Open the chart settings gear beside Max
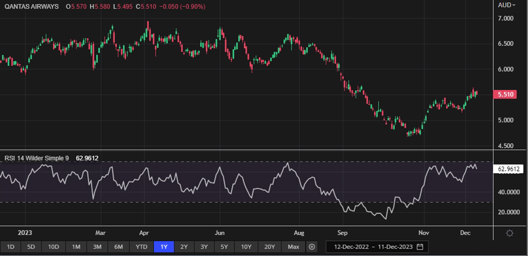Image resolution: width=528 pixels, height=256 pixels. click(312, 247)
